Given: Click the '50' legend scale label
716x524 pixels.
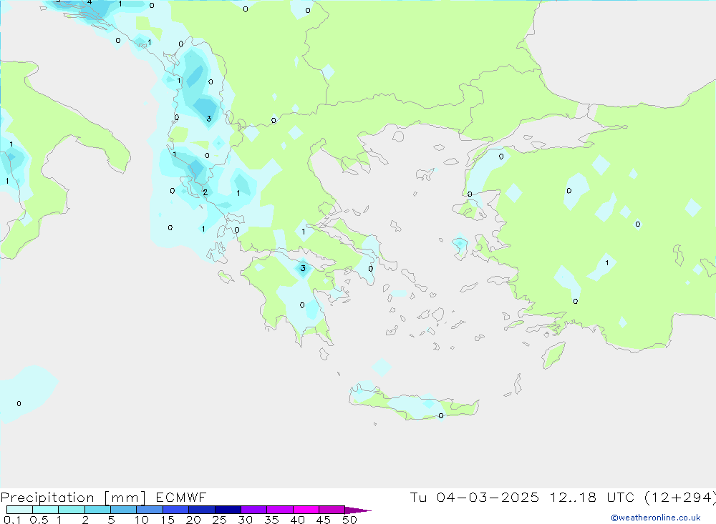Looking at the screenshot, I should click(349, 520).
